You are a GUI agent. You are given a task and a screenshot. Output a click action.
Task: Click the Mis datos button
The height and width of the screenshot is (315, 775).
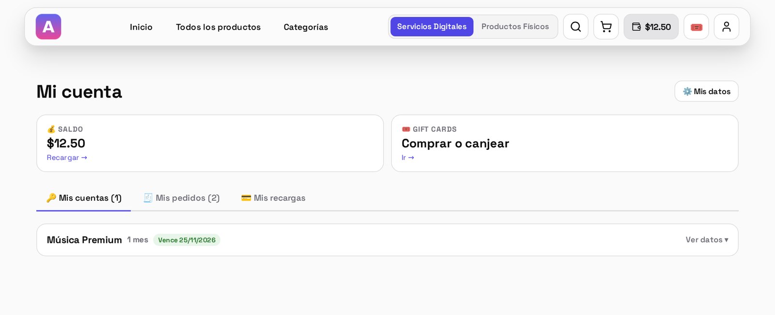point(706,91)
